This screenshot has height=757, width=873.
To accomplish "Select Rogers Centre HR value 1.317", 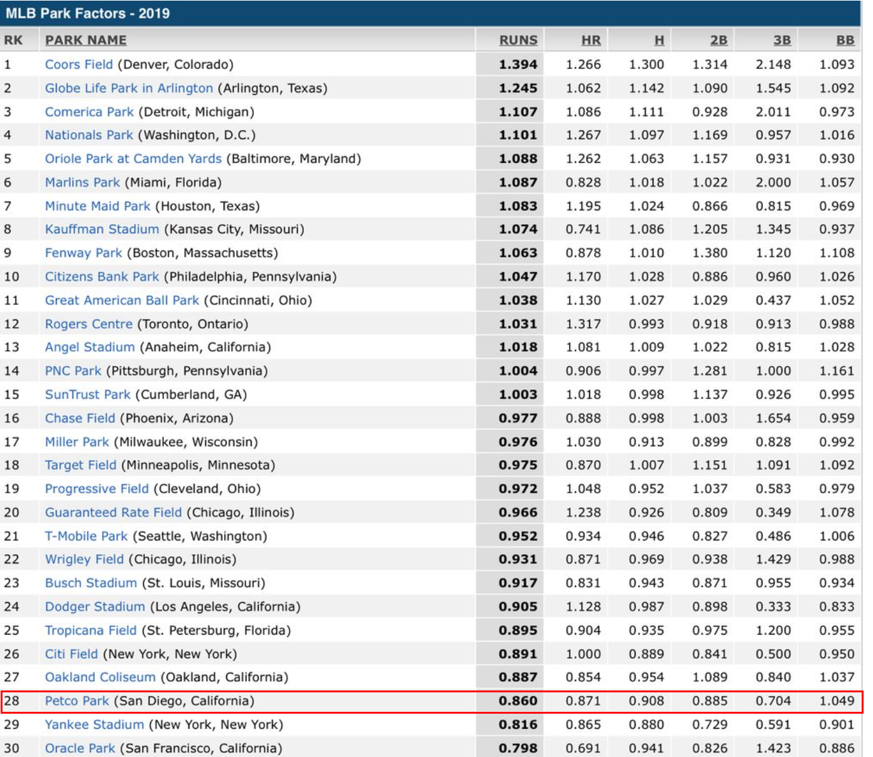I will point(583,324).
